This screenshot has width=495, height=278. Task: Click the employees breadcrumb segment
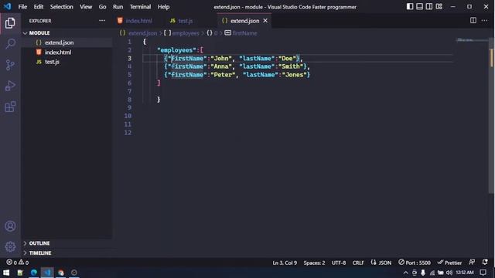click(186, 33)
